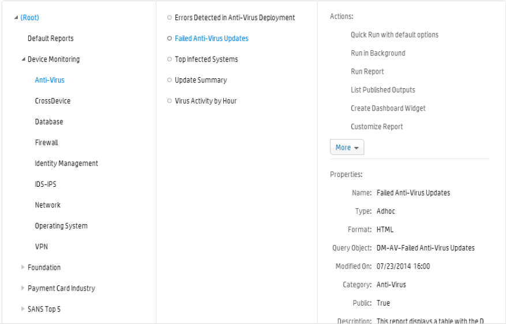Open Customize Report action
The image size is (506, 324).
pyautogui.click(x=377, y=127)
